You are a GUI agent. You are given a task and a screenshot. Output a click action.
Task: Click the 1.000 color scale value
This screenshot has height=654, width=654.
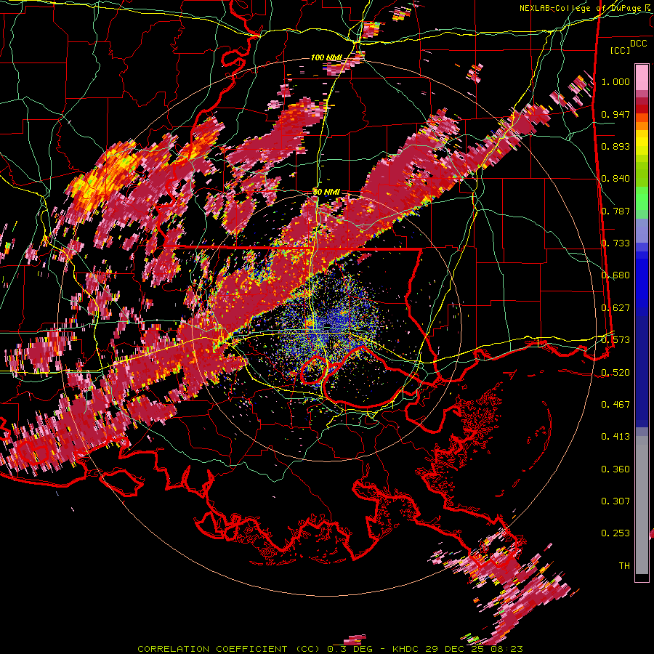point(615,81)
